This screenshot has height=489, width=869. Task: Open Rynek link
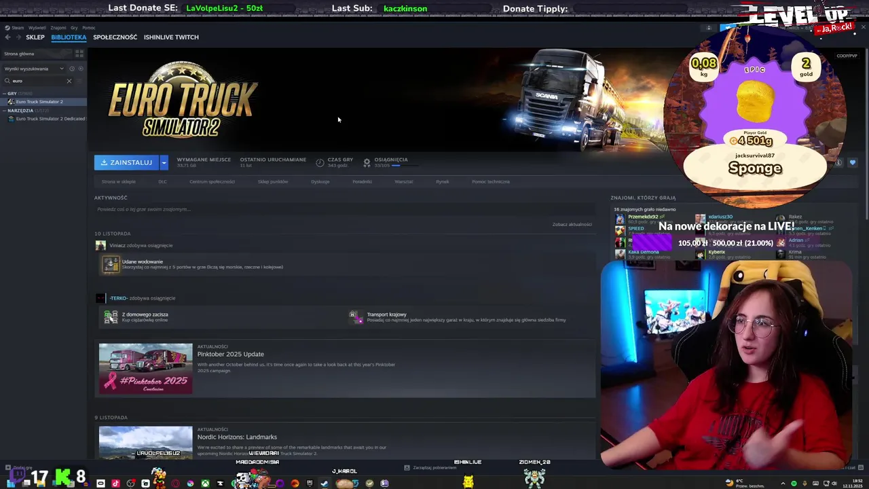443,182
